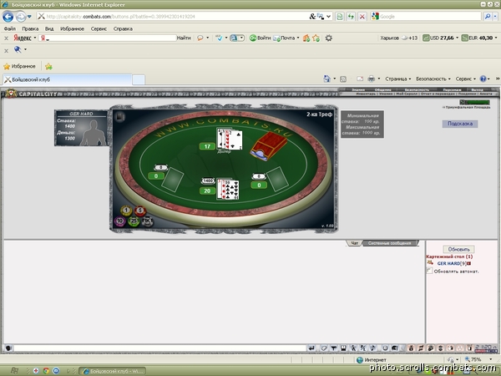Click the browser Forward arrow
Viewport: 501px width, 376px height.
[20, 17]
